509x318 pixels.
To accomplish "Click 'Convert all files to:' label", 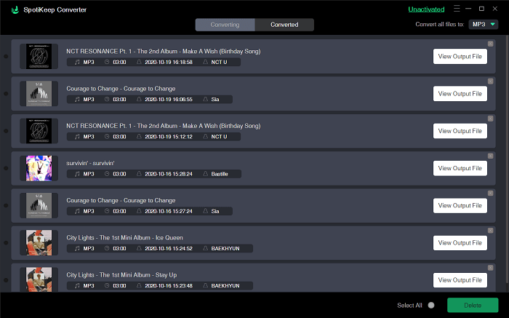I will 440,24.
